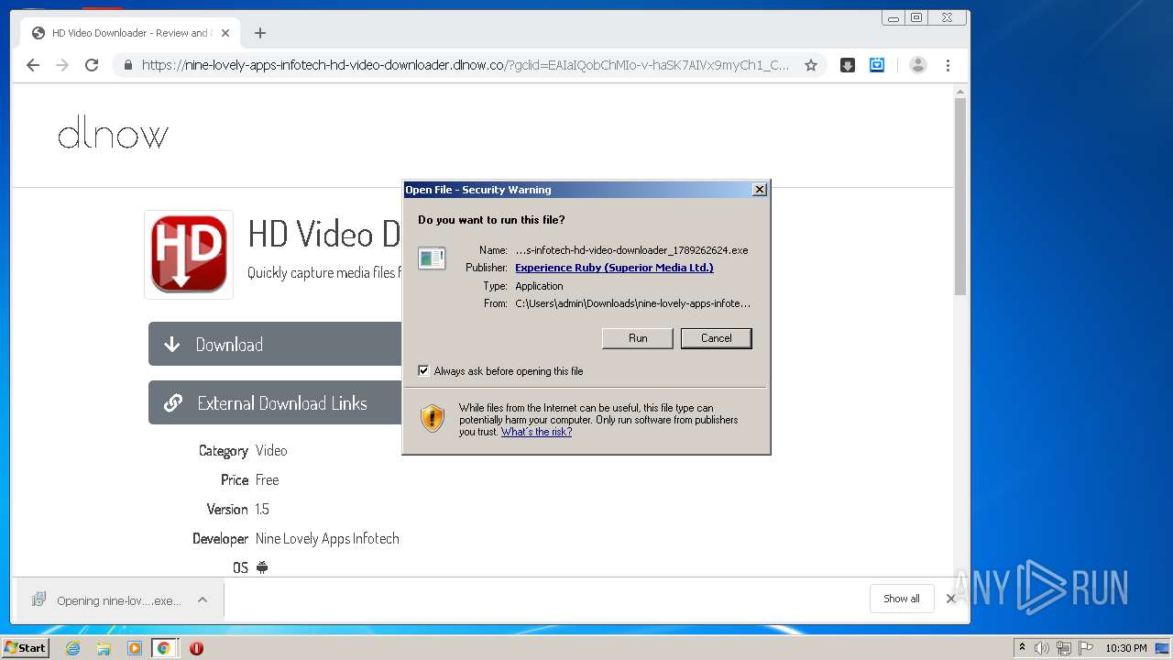Open the network tray icon
The width and height of the screenshot is (1173, 660).
click(1064, 648)
